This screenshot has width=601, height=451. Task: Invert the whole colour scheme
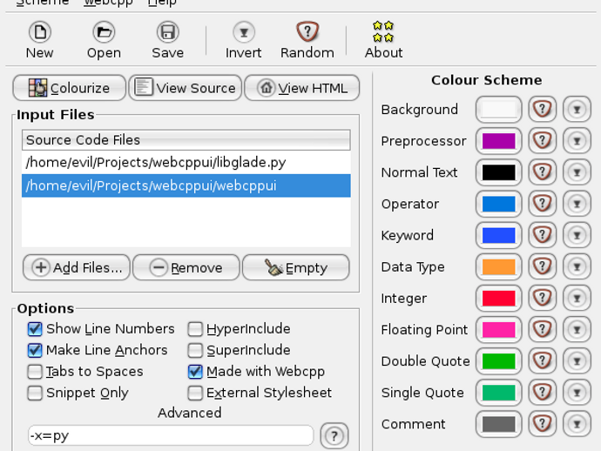pos(243,40)
